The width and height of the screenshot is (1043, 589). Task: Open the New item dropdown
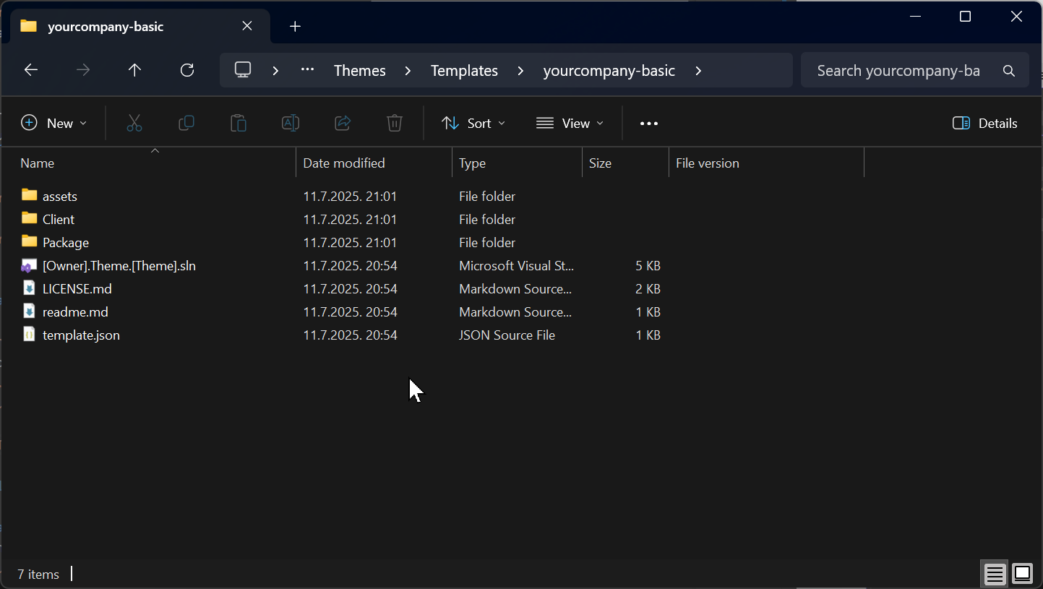coord(54,124)
